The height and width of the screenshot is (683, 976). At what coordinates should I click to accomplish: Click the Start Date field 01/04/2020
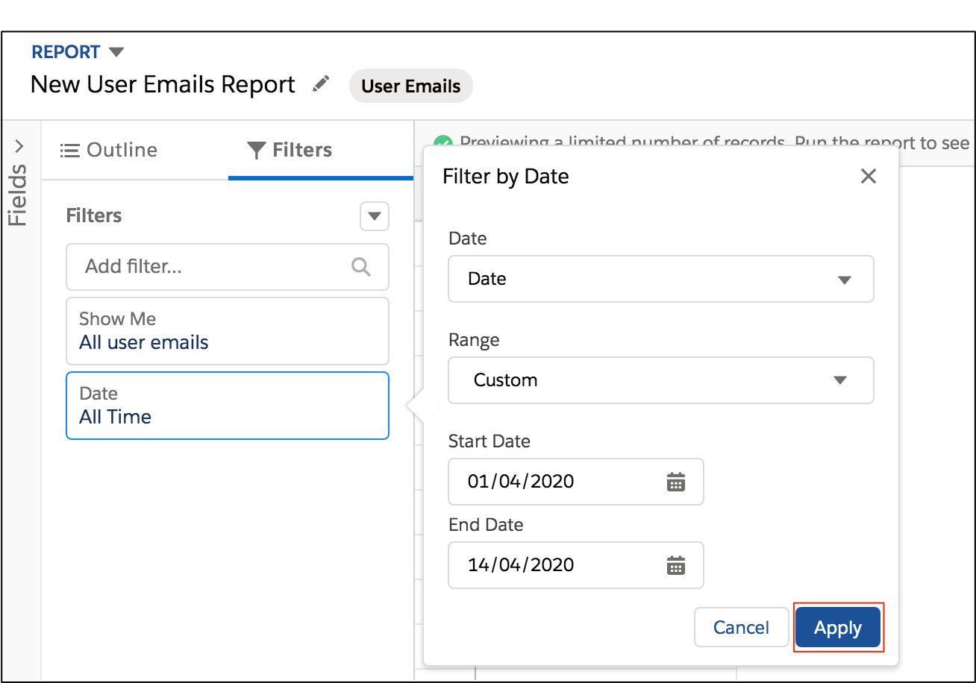tap(576, 482)
